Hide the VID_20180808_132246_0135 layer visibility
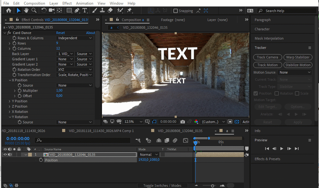This screenshot has height=188, width=319. point(5,155)
